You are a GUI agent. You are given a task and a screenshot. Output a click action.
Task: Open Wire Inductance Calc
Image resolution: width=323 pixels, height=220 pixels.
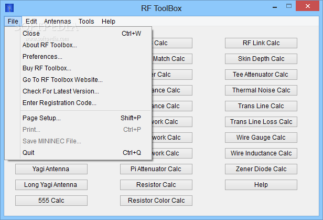pos(261,153)
